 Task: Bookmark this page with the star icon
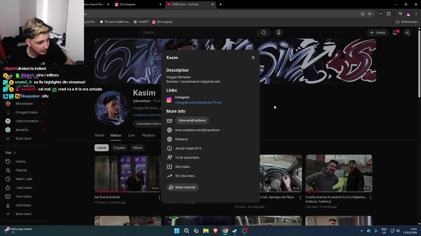click(370, 14)
